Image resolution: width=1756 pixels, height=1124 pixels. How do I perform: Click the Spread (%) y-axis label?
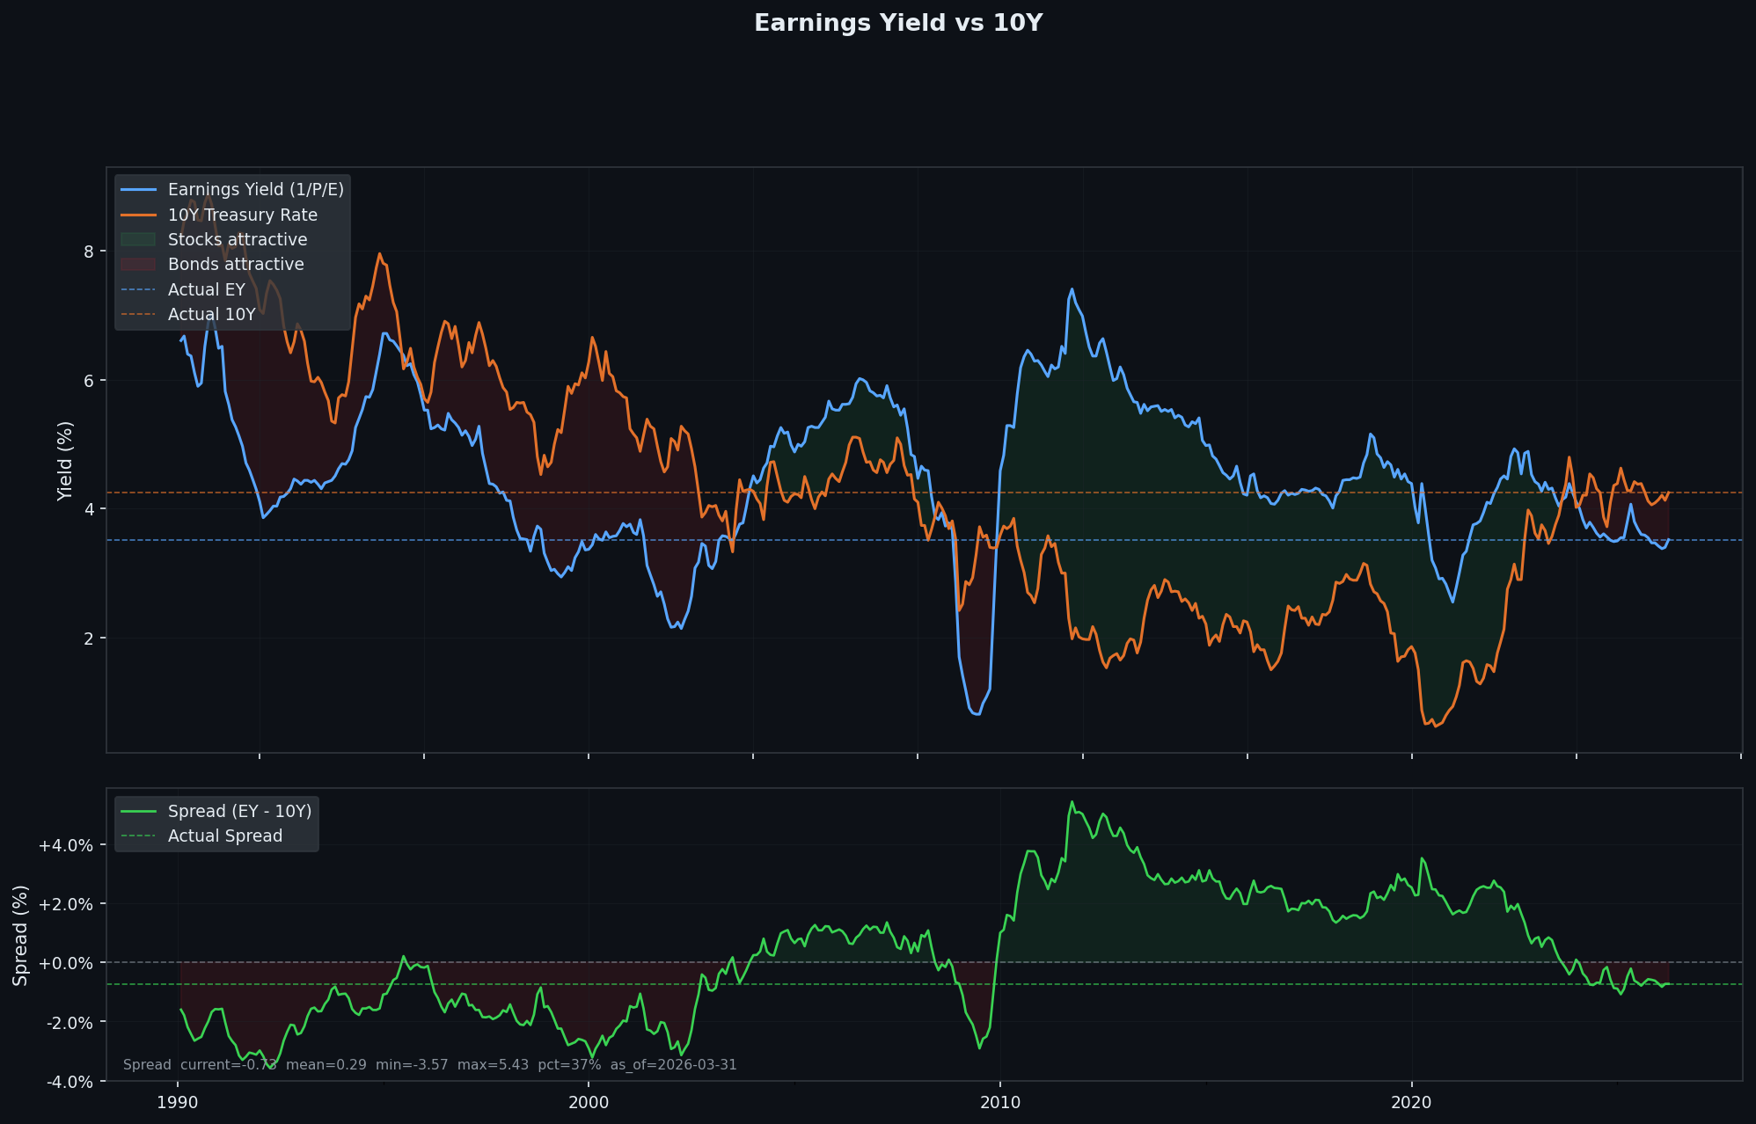pyautogui.click(x=21, y=935)
